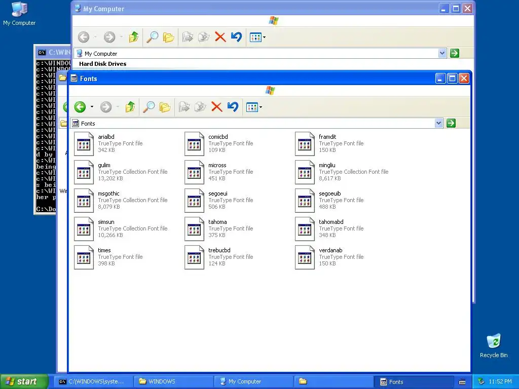Go up one folder in Fonts window
The width and height of the screenshot is (519, 389).
(x=130, y=107)
